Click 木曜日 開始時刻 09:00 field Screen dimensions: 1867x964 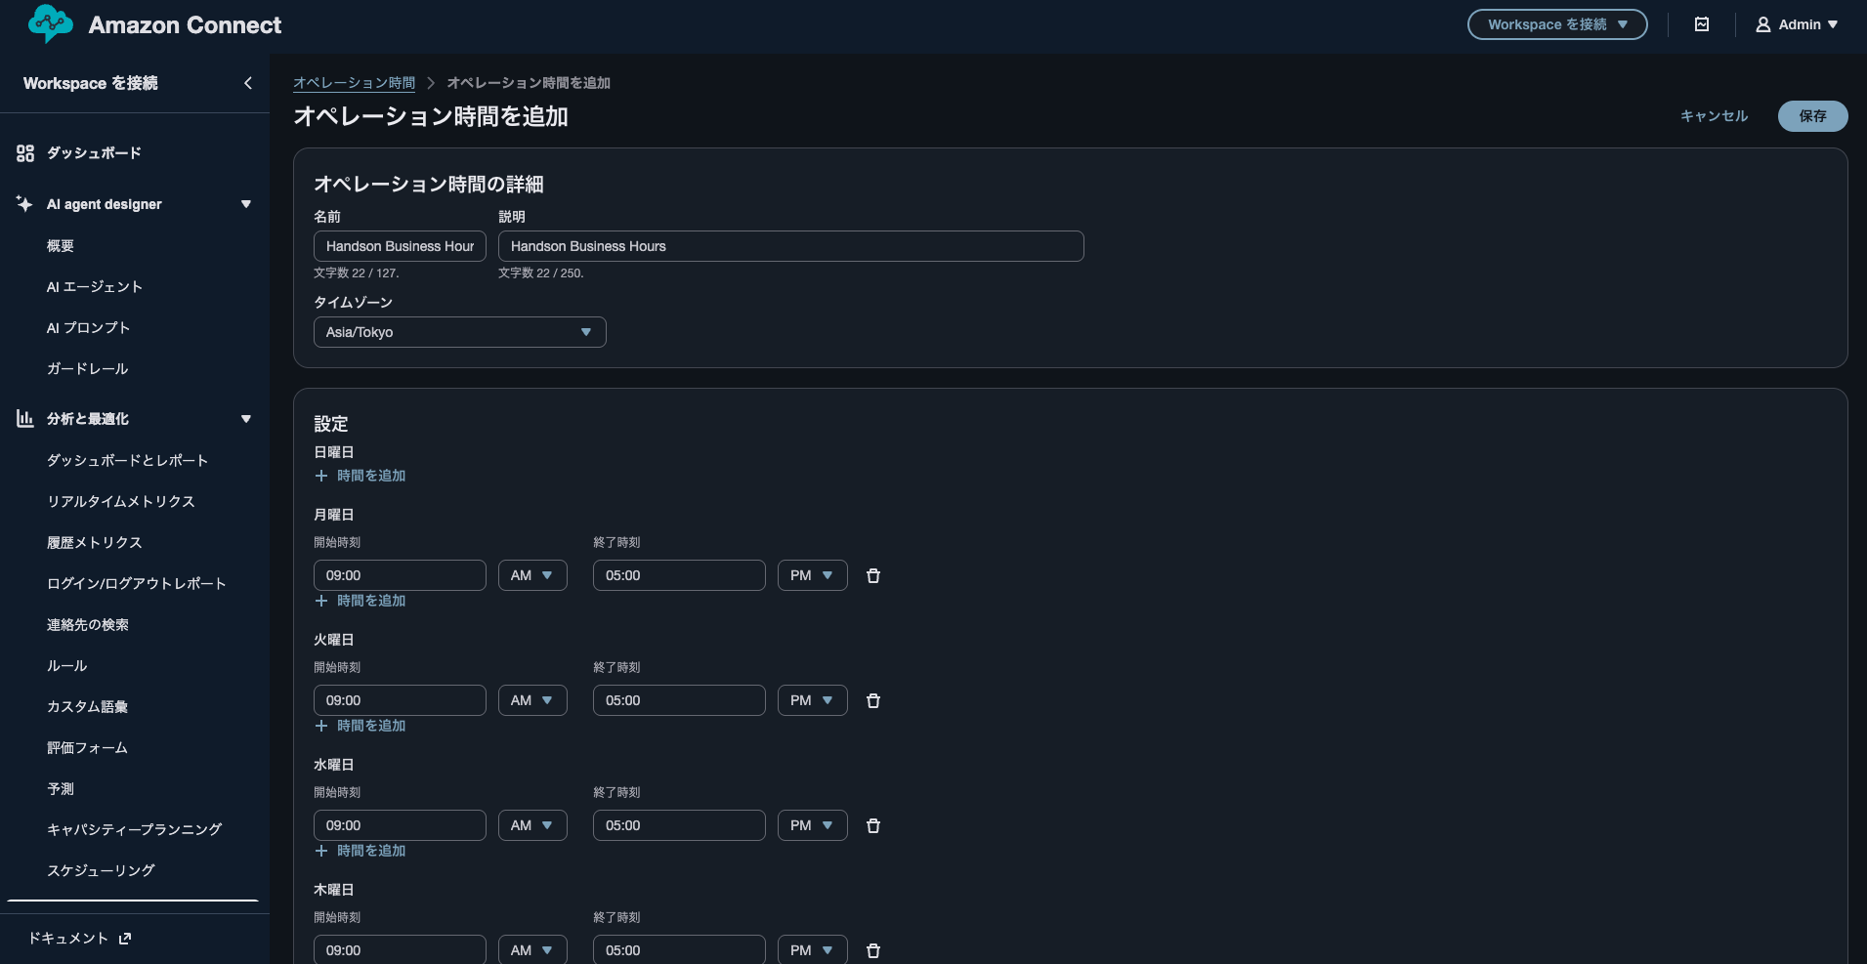click(x=400, y=950)
